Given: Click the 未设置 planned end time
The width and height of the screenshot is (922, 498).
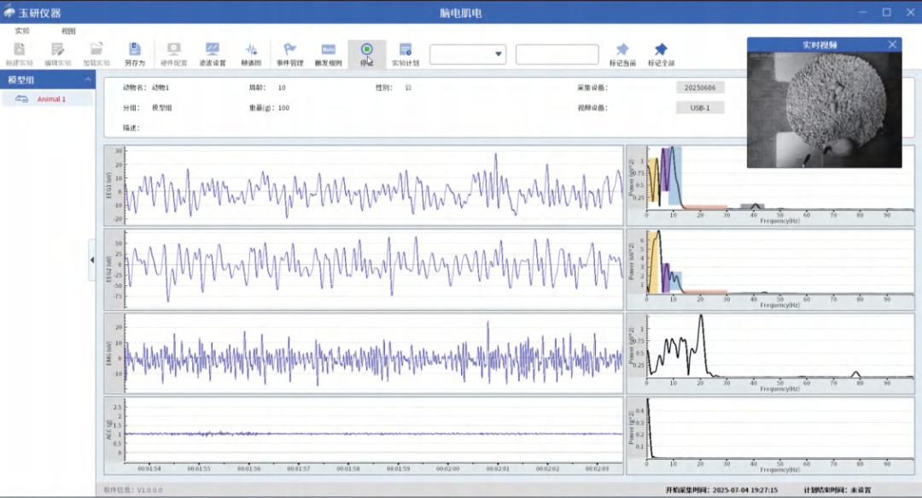Looking at the screenshot, I should pyautogui.click(x=861, y=489).
